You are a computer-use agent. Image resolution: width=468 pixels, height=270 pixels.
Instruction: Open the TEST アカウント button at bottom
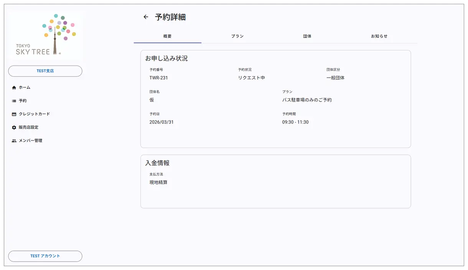[45, 256]
